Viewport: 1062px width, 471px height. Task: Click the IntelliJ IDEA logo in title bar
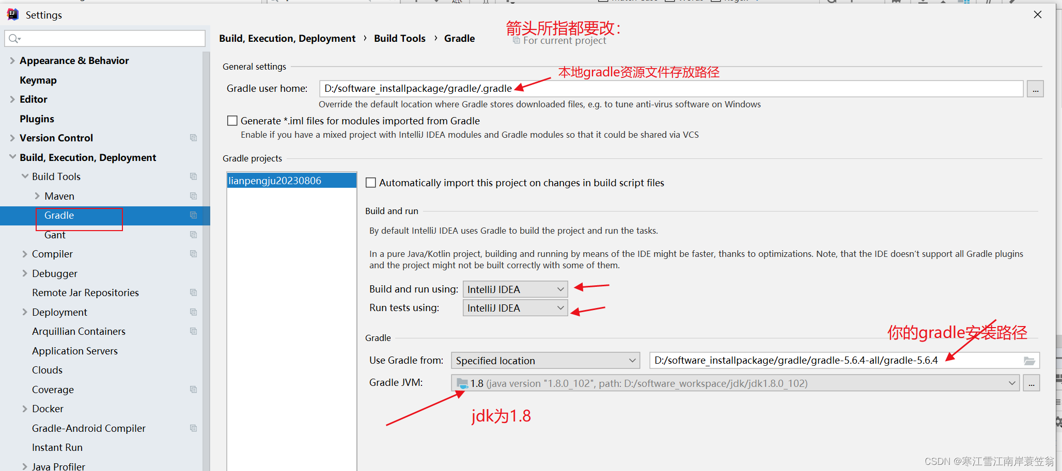(13, 14)
